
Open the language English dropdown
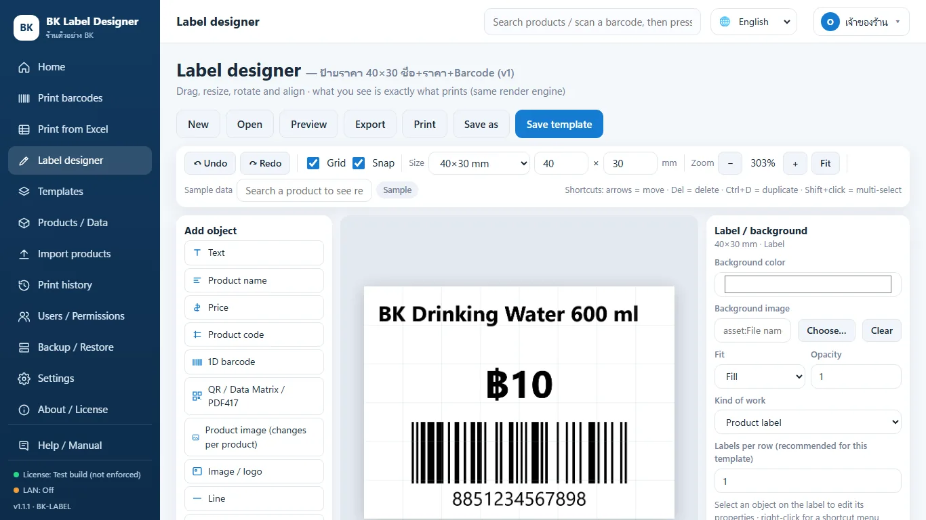point(753,22)
